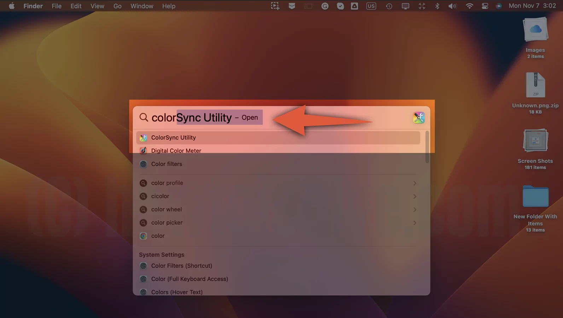Select the color web result
The width and height of the screenshot is (563, 318).
[278, 236]
